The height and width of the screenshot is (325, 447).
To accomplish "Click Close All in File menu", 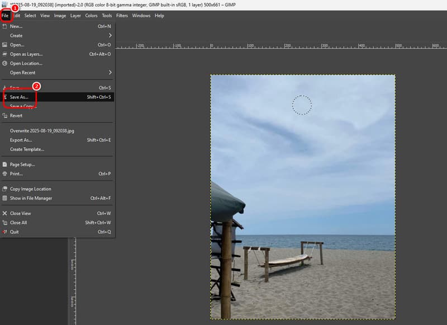I will coord(18,223).
